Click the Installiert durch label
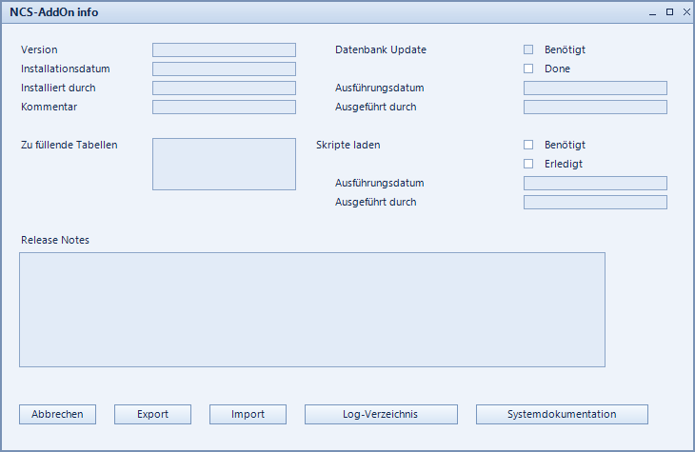Image resolution: width=695 pixels, height=452 pixels. pos(58,88)
